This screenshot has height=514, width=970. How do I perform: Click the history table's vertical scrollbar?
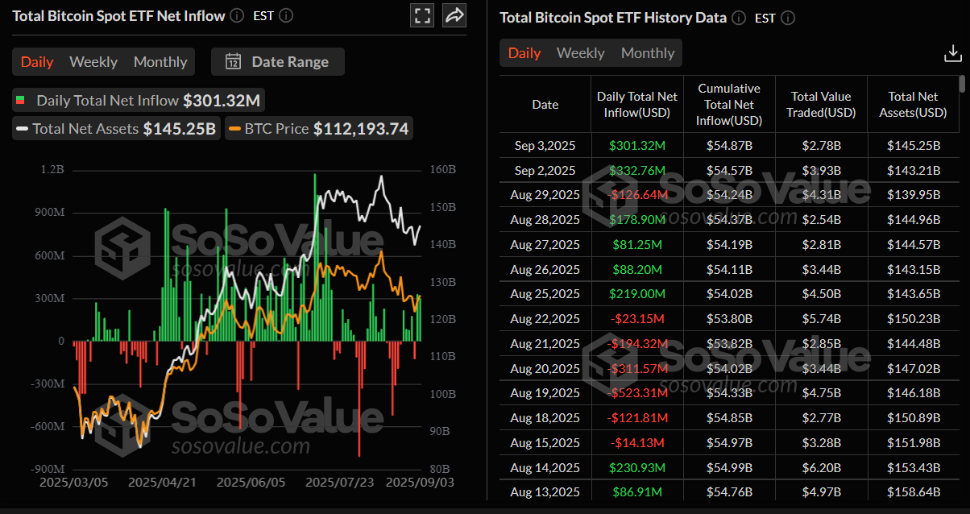point(962,85)
